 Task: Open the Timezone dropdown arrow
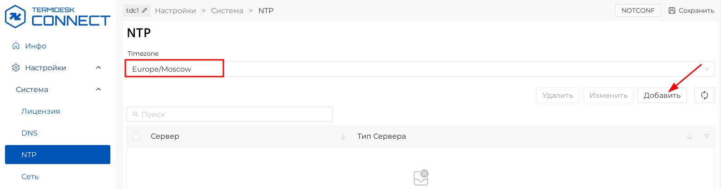706,69
